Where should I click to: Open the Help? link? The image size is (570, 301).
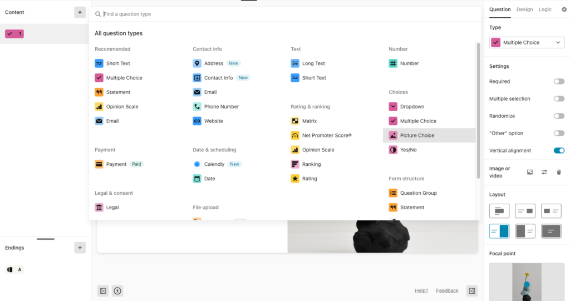coord(421,291)
